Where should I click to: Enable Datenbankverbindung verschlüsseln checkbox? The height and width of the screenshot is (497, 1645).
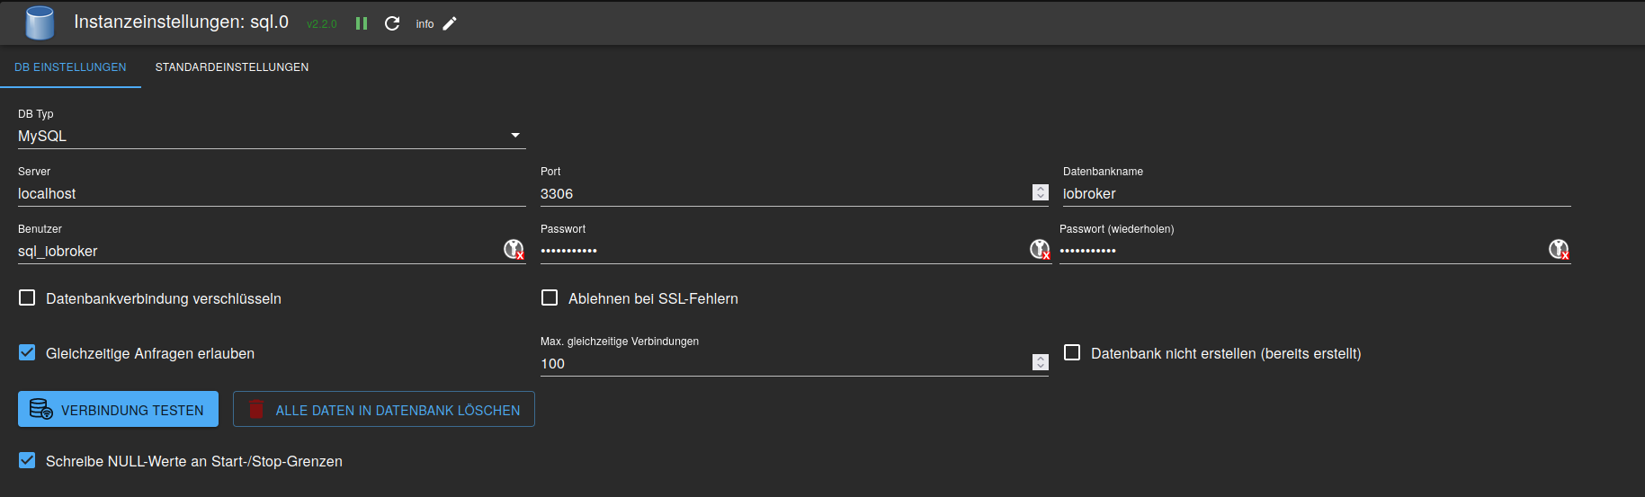(27, 297)
